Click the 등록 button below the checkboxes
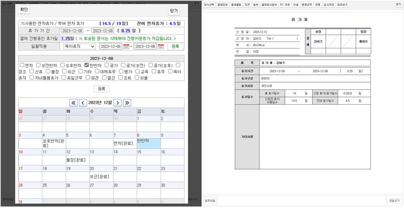 [x=102, y=89]
